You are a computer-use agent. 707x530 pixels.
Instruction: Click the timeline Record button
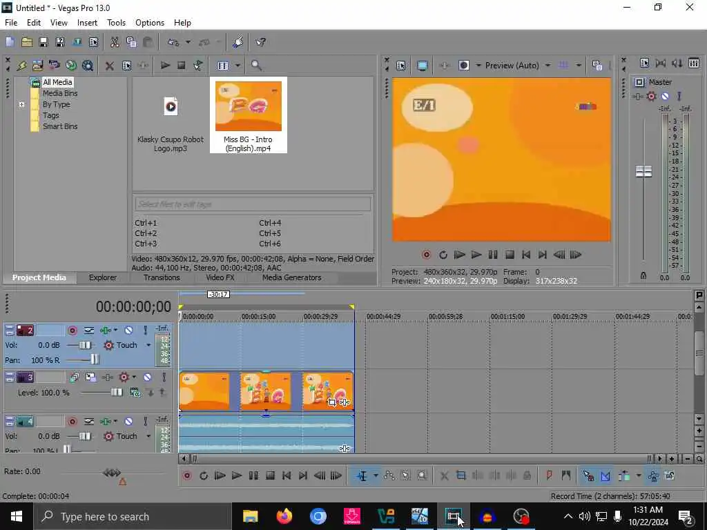(x=186, y=475)
